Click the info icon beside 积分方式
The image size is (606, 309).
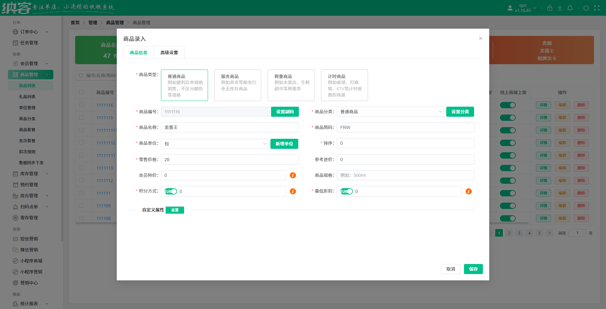(293, 191)
